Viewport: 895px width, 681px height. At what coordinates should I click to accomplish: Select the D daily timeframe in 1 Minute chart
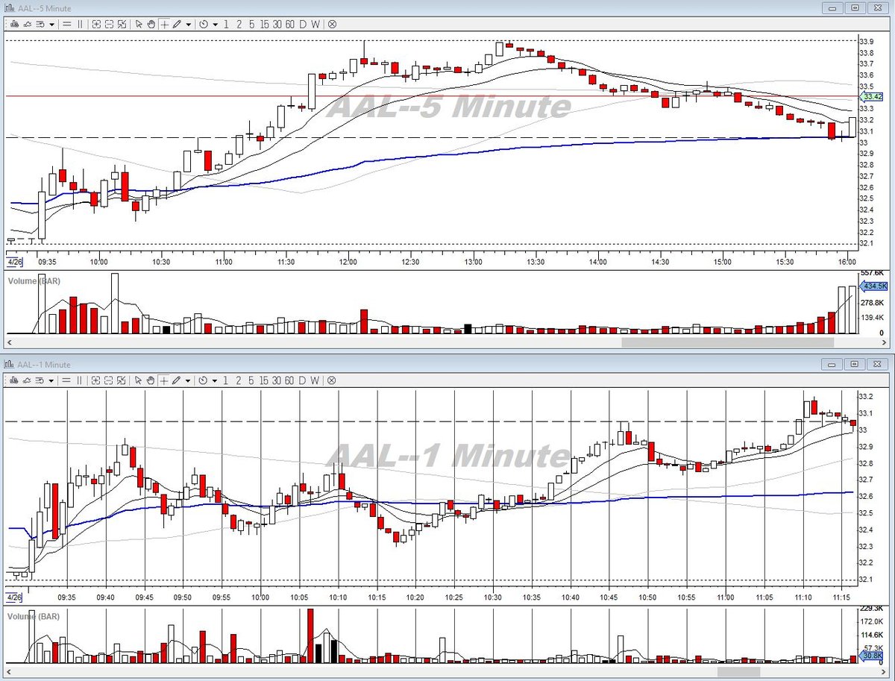[x=303, y=380]
